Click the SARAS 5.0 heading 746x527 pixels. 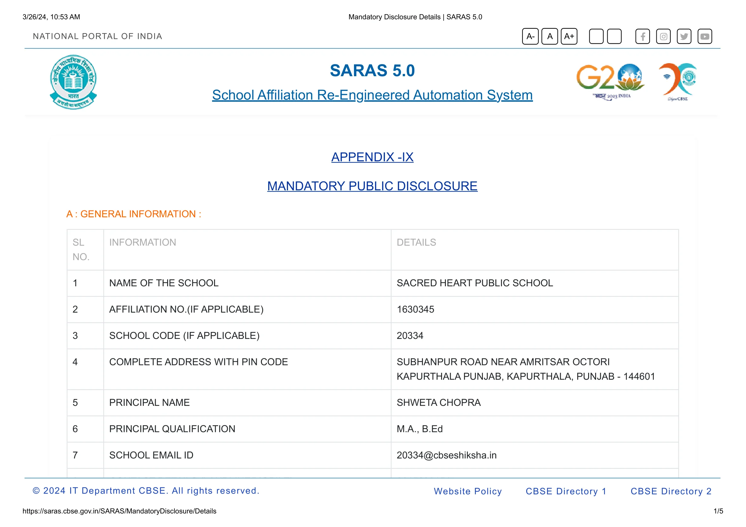(x=372, y=70)
